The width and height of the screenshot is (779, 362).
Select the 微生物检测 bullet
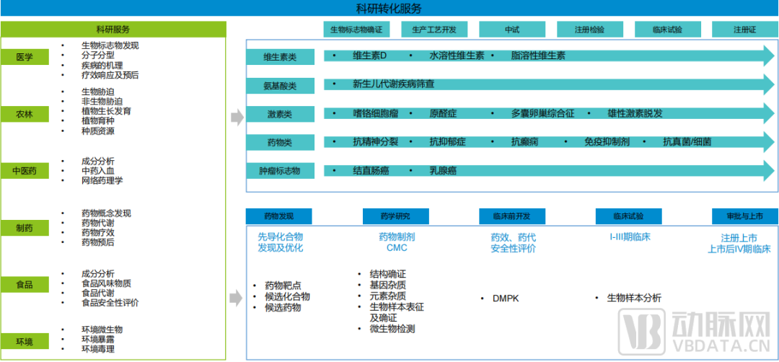[x=392, y=330]
